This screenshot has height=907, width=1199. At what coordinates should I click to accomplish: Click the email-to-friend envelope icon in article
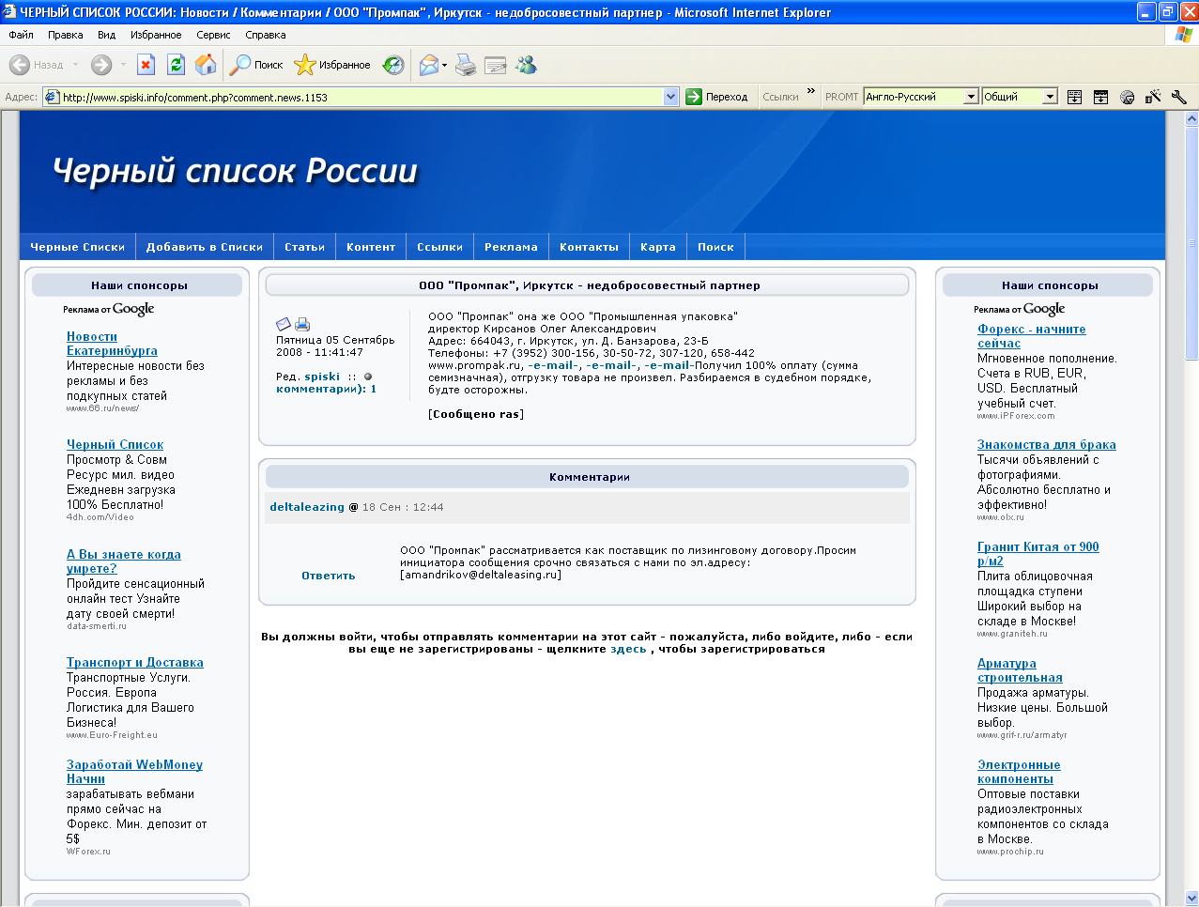click(284, 324)
